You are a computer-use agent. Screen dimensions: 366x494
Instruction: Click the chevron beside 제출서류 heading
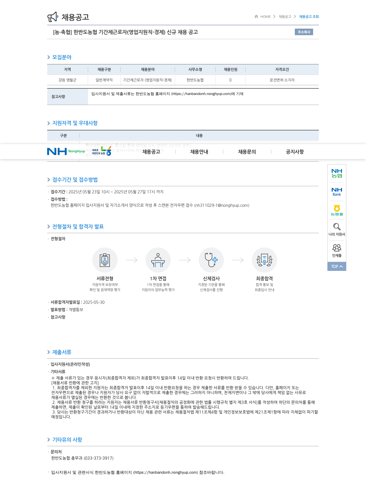click(x=49, y=352)
